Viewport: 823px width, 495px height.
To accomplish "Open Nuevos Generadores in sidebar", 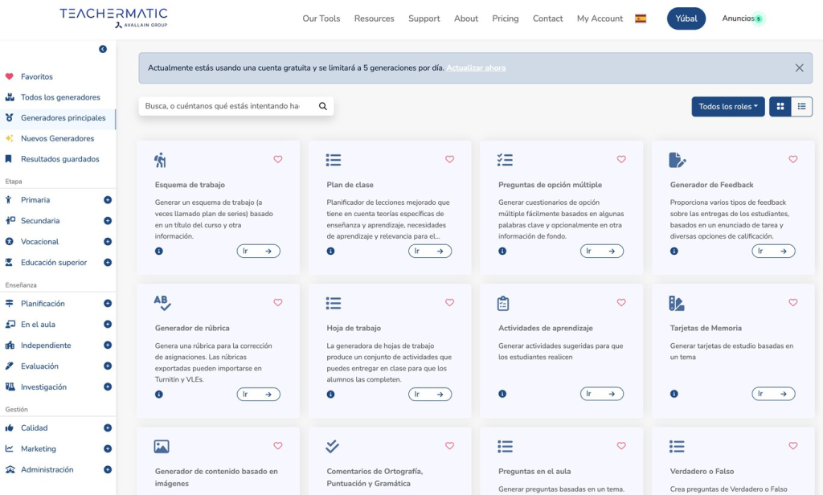I will [x=58, y=138].
